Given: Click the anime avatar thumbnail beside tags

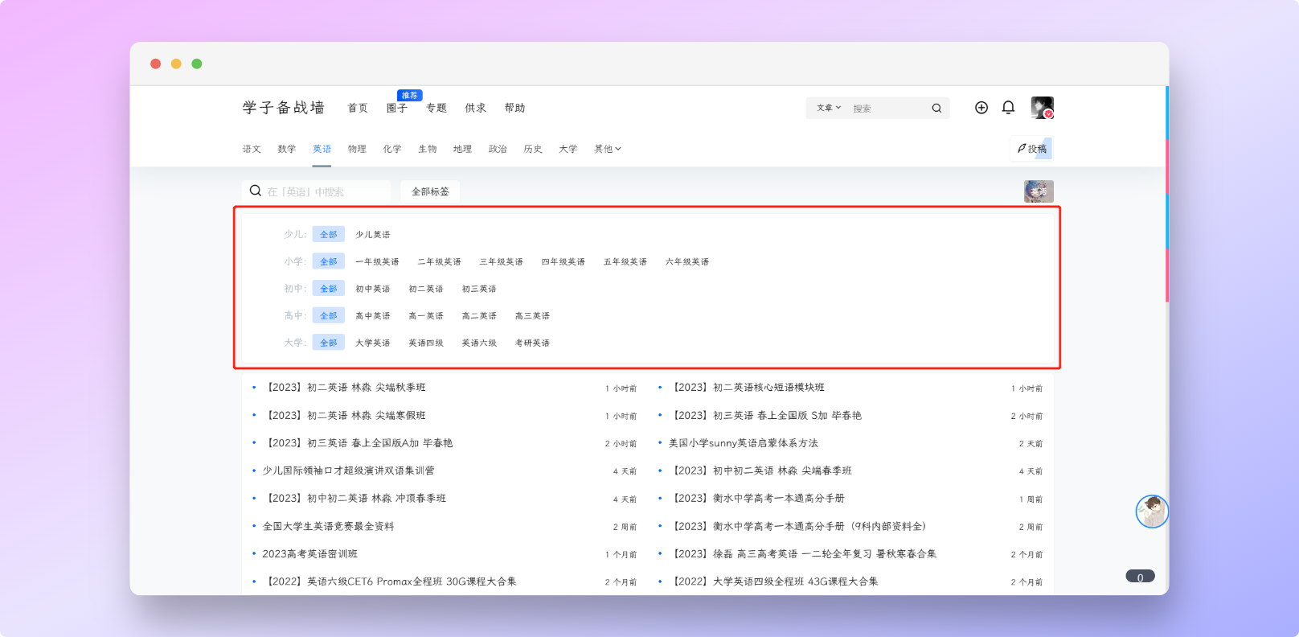Looking at the screenshot, I should point(1039,191).
